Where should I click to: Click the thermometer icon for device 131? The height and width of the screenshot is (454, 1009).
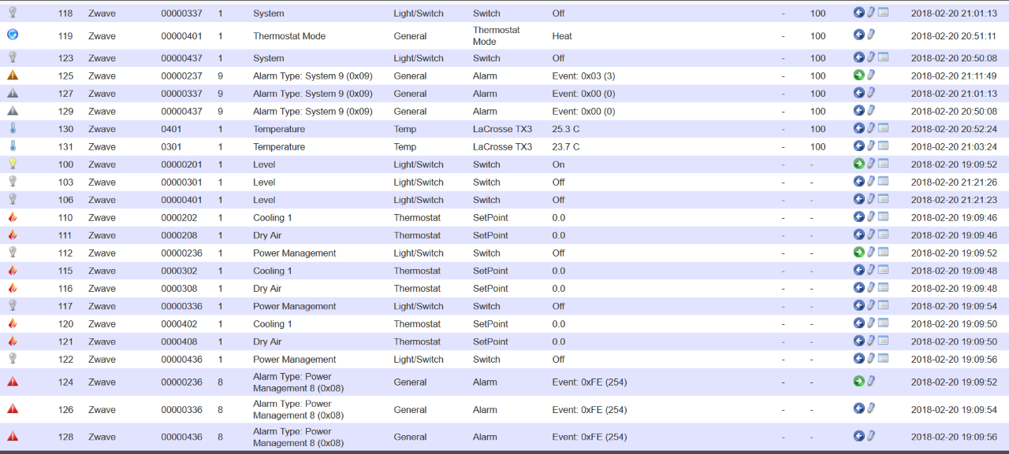pos(13,146)
